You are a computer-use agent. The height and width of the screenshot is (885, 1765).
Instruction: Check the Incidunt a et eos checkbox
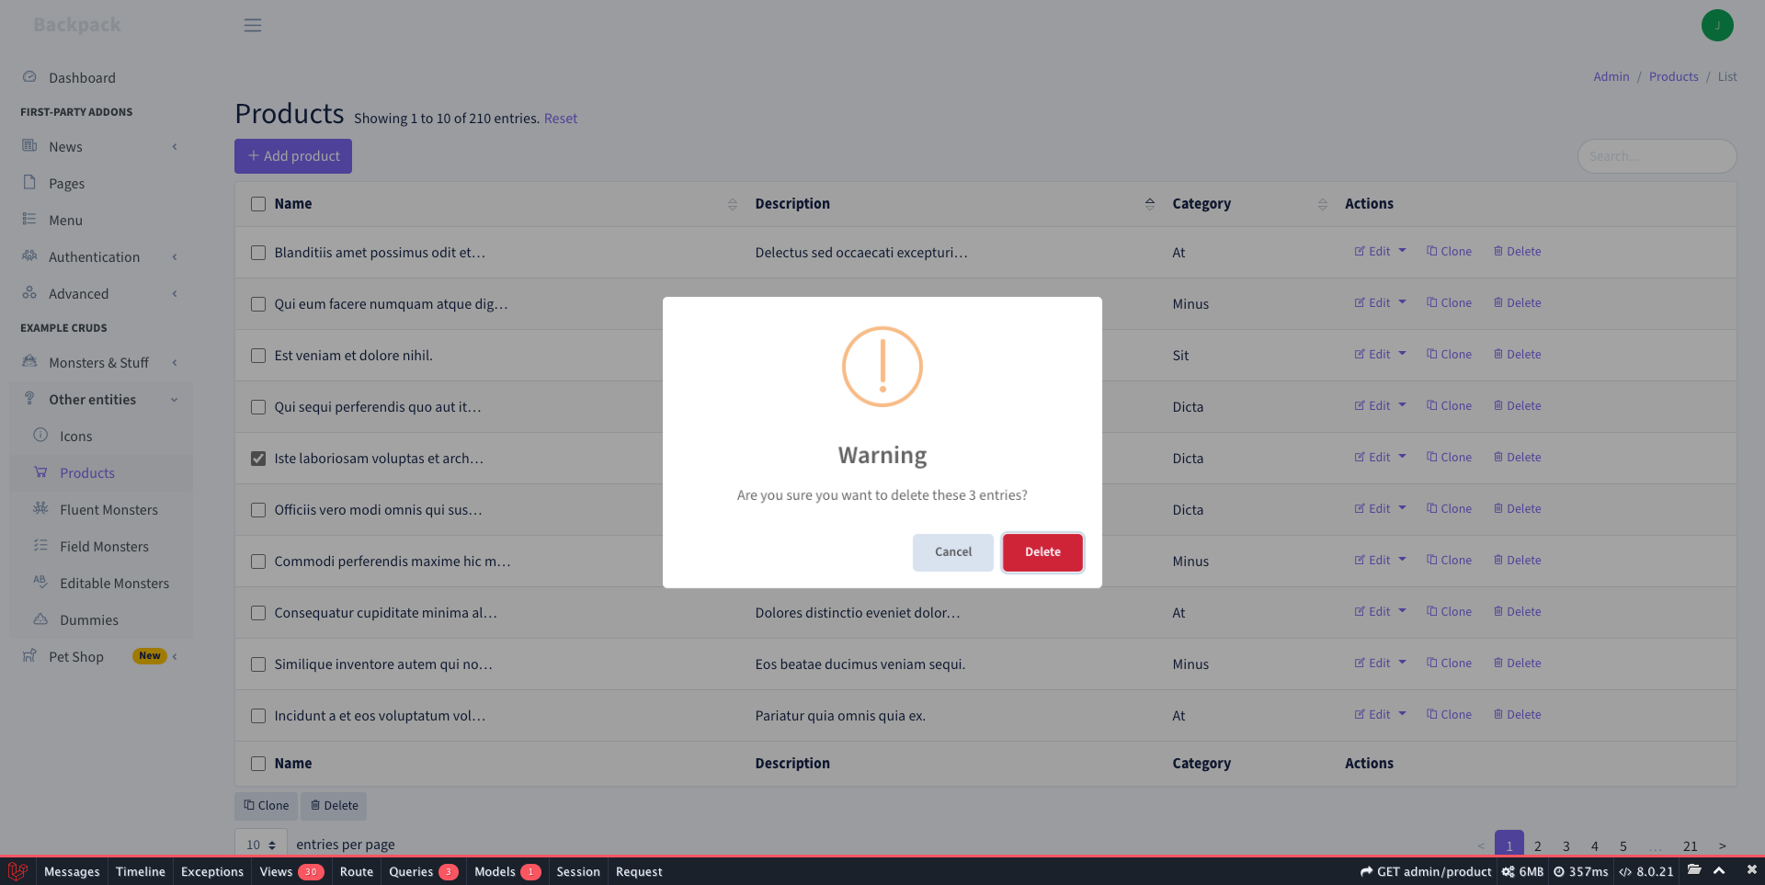pos(258,716)
